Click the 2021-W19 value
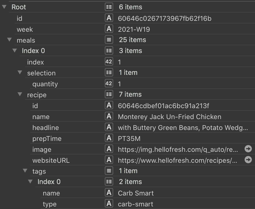Image resolution: width=255 pixels, height=209 pixels. point(134,29)
